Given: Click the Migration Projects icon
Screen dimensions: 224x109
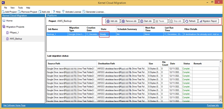Looking at the screenshot, I should (4, 27).
